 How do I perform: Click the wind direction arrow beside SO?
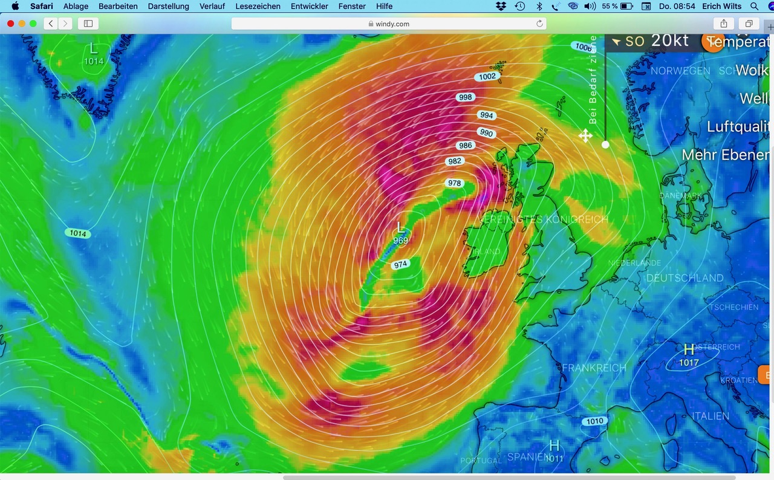[x=616, y=42]
